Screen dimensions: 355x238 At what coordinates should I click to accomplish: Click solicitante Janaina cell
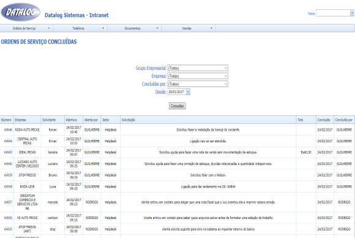point(53,152)
